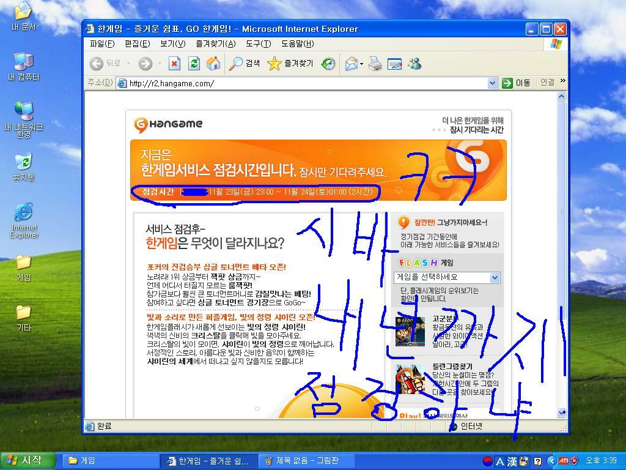The width and height of the screenshot is (626, 470).
Task: Click the vertical scrollbar up arrow
Action: click(x=562, y=96)
